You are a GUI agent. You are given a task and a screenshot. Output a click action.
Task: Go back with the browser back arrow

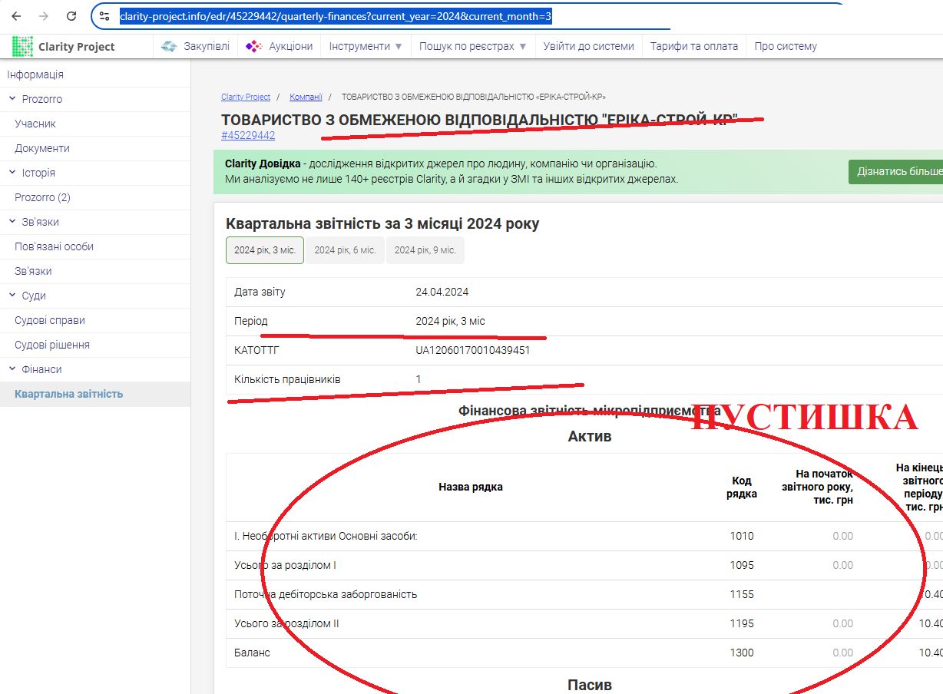pos(17,15)
